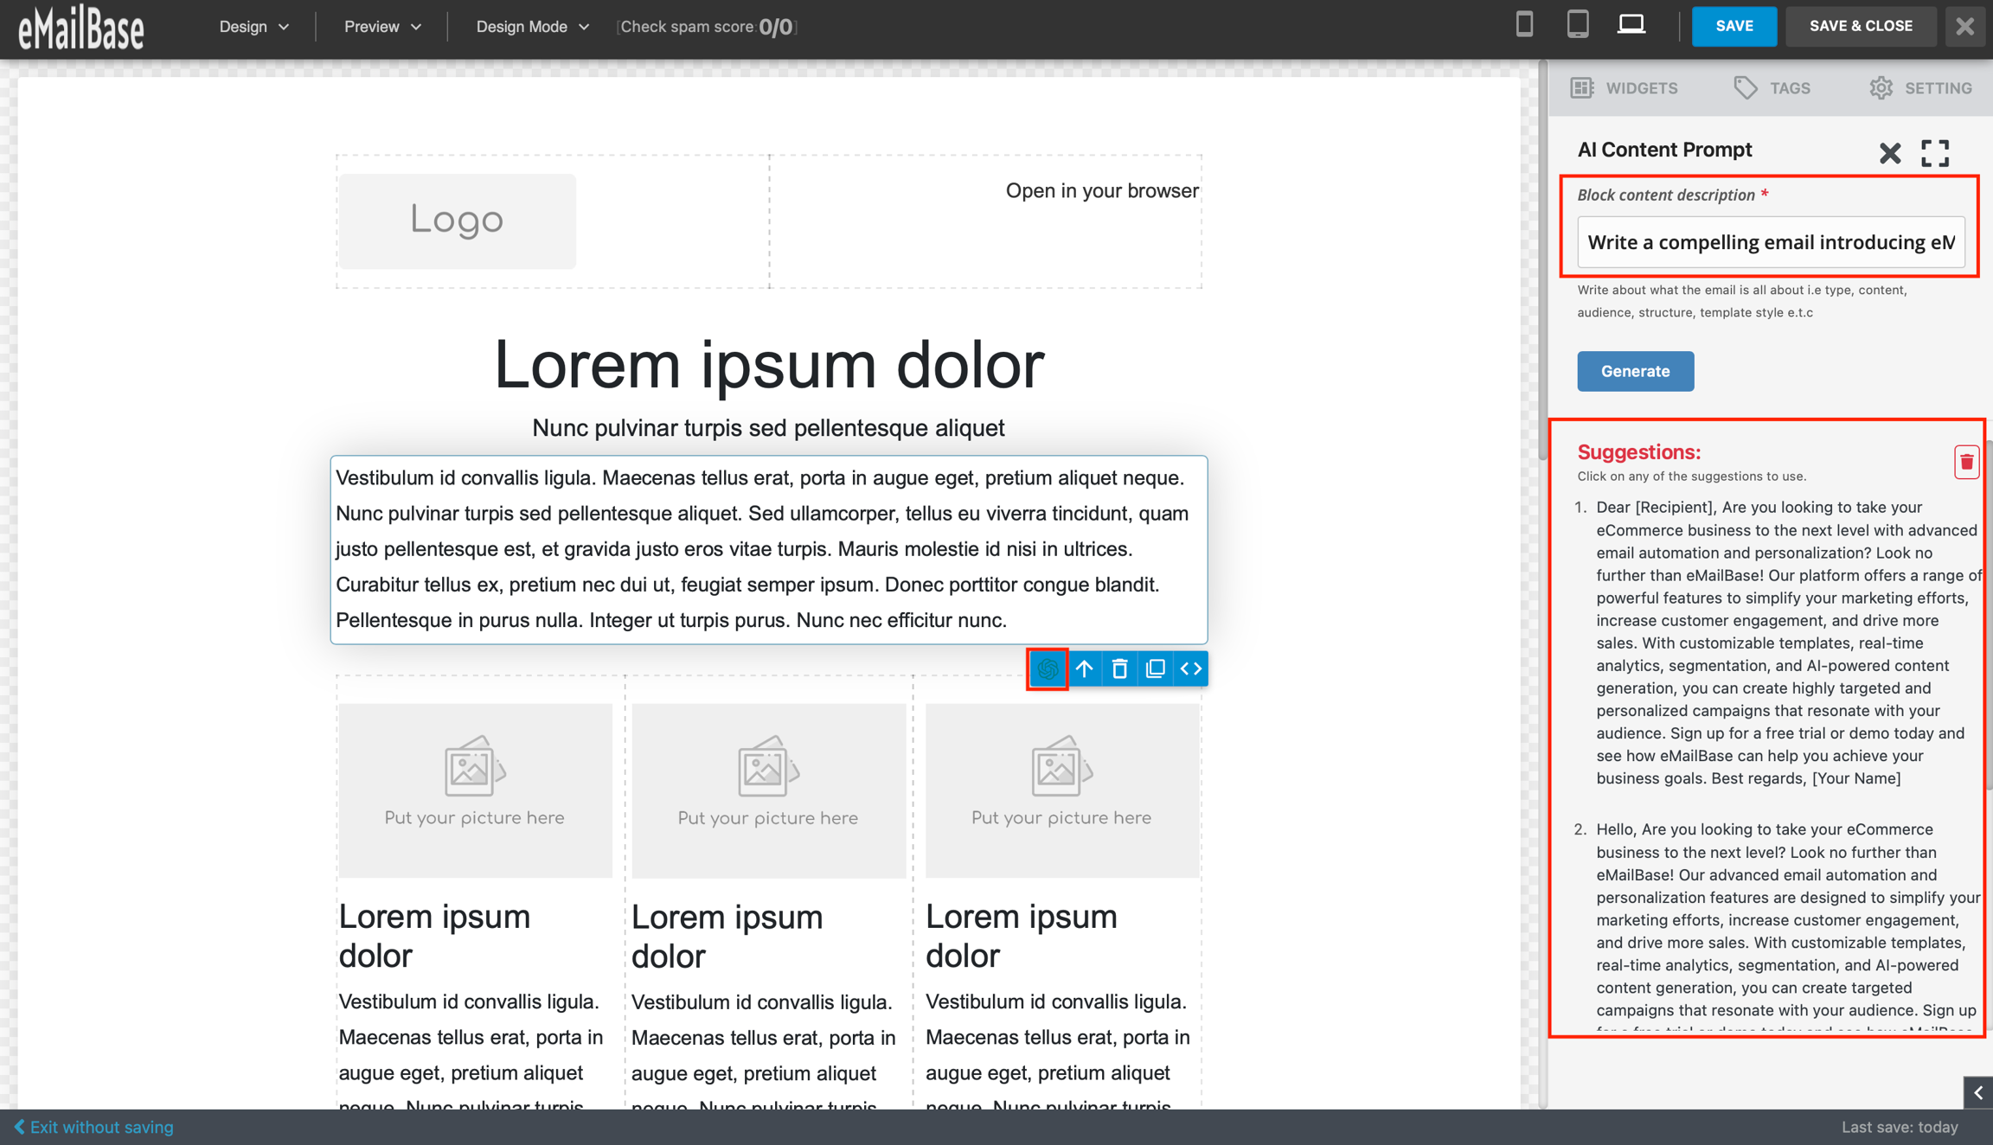
Task: Open the Design dropdown menu
Action: [253, 27]
